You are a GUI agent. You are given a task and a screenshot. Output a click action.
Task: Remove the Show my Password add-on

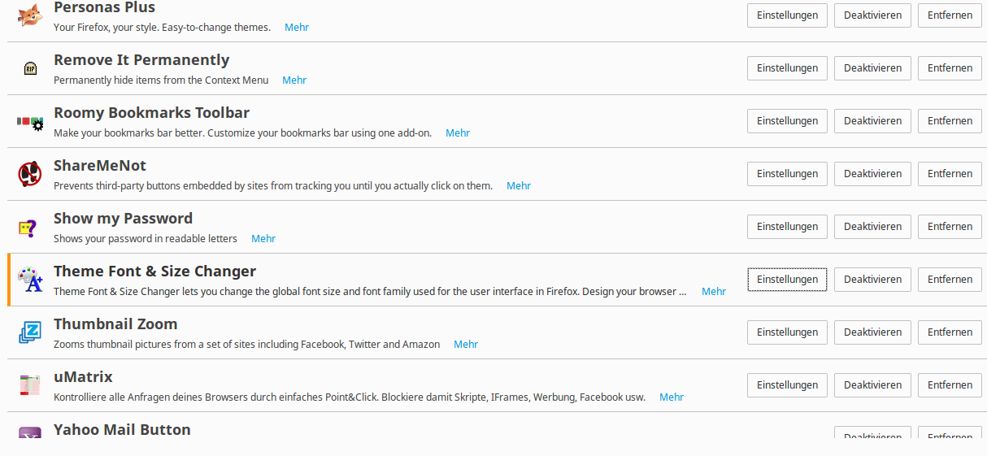(950, 227)
